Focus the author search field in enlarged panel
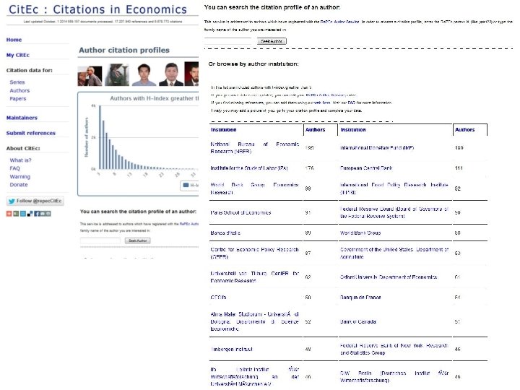 click(227, 41)
